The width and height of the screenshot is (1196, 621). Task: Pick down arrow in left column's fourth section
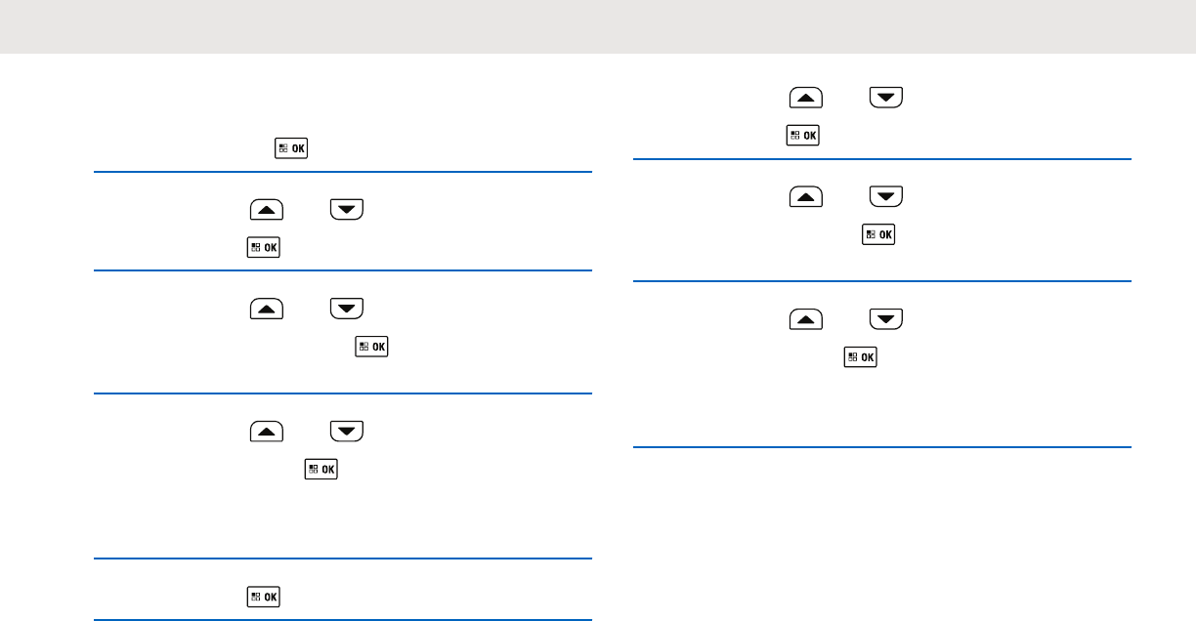[347, 431]
